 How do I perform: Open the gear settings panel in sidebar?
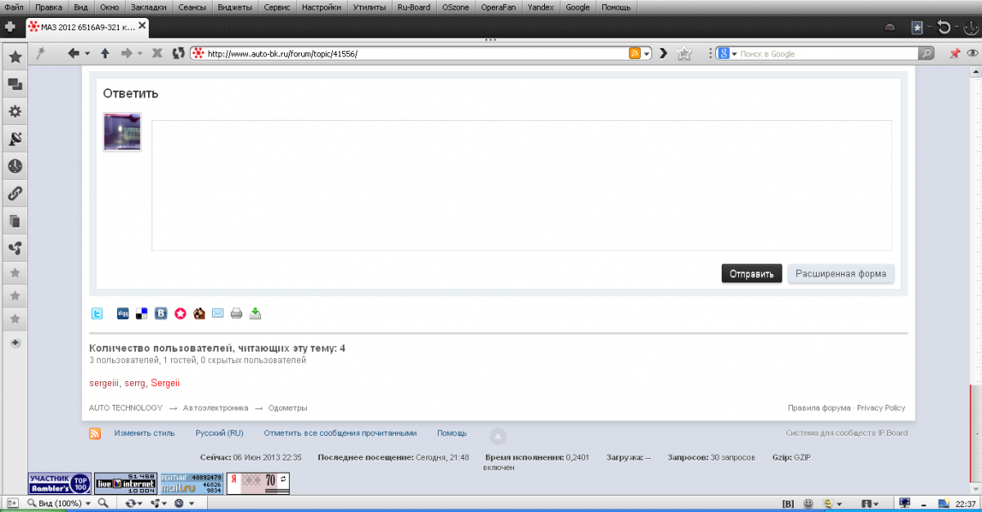click(x=15, y=112)
